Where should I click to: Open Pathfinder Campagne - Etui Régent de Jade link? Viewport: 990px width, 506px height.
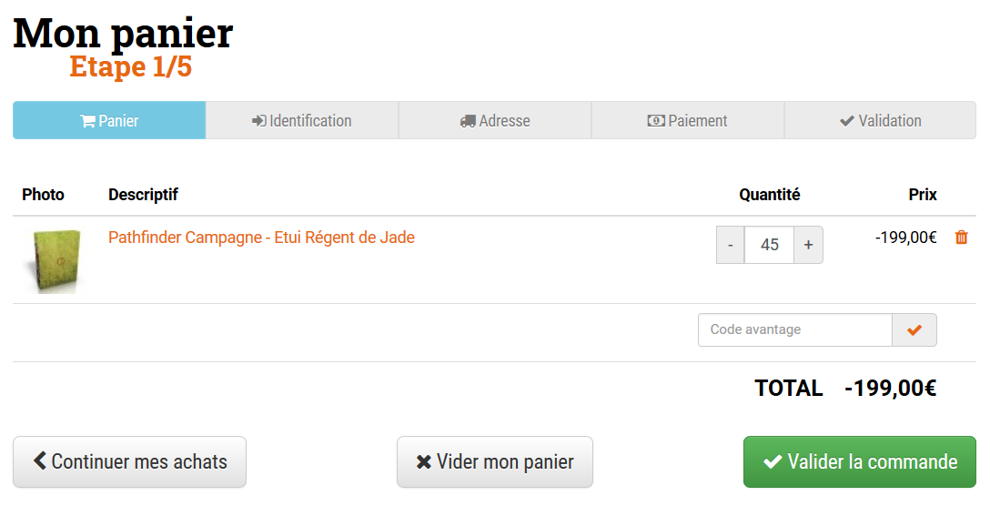click(261, 238)
